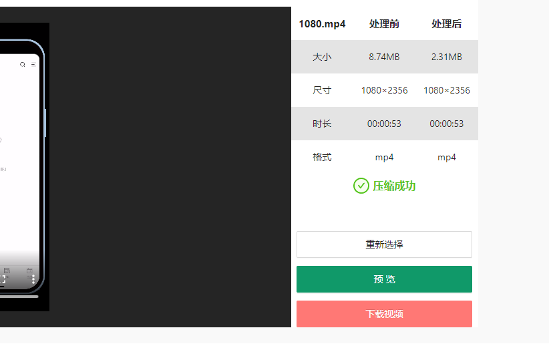Seek using the video progress bar

(x=19, y=297)
